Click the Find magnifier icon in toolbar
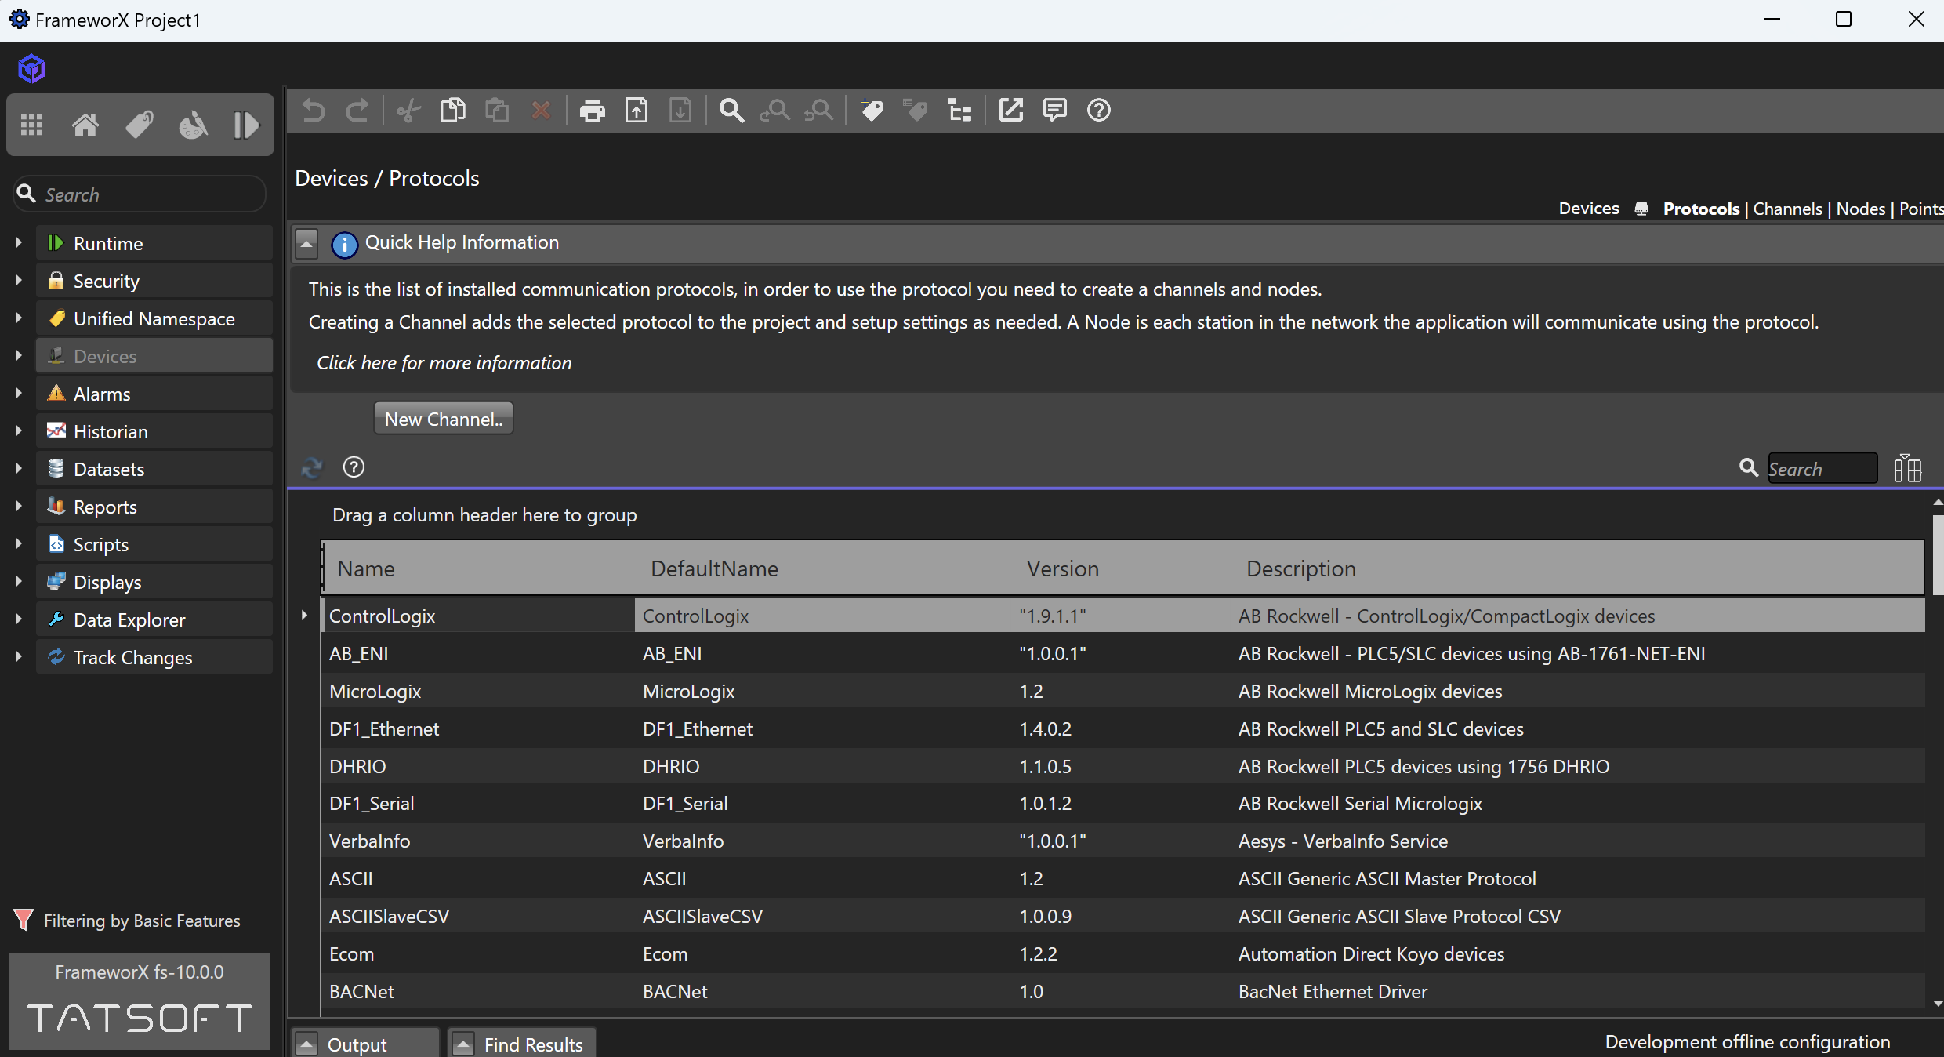Screen dimensions: 1944x1057 pyautogui.click(x=731, y=111)
